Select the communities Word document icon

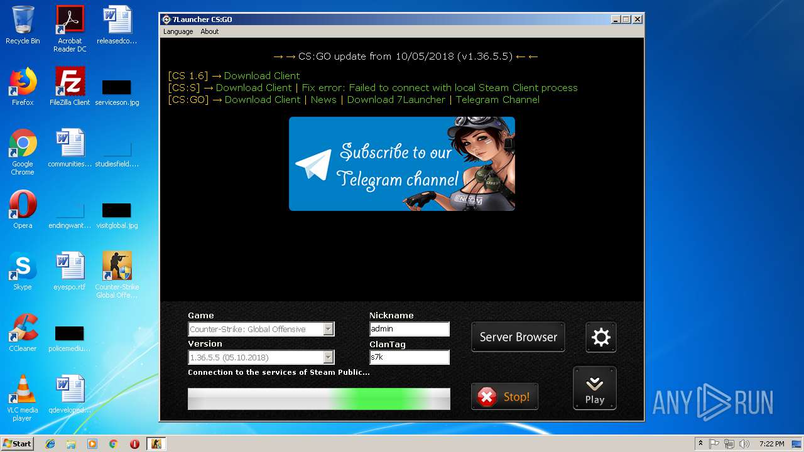pyautogui.click(x=70, y=148)
